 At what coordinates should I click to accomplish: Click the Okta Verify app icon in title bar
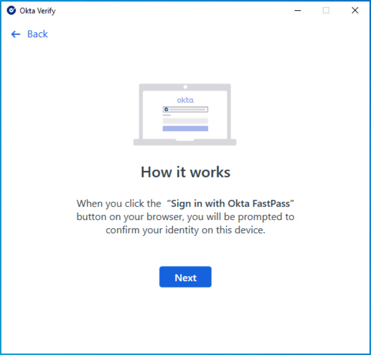11,10
